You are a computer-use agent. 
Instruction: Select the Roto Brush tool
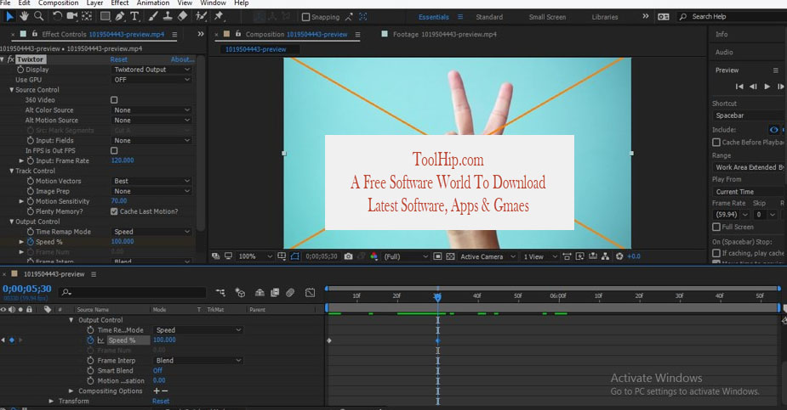(x=202, y=16)
